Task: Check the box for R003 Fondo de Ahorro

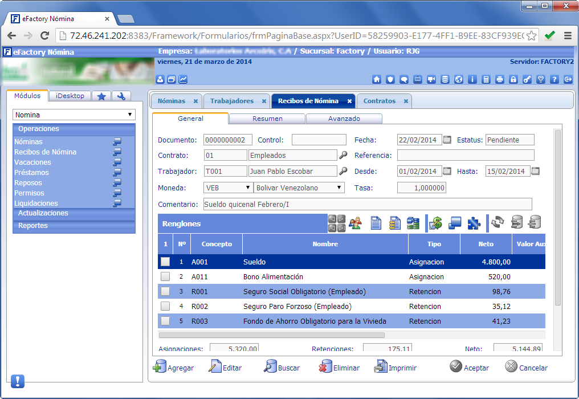Action: tap(165, 321)
